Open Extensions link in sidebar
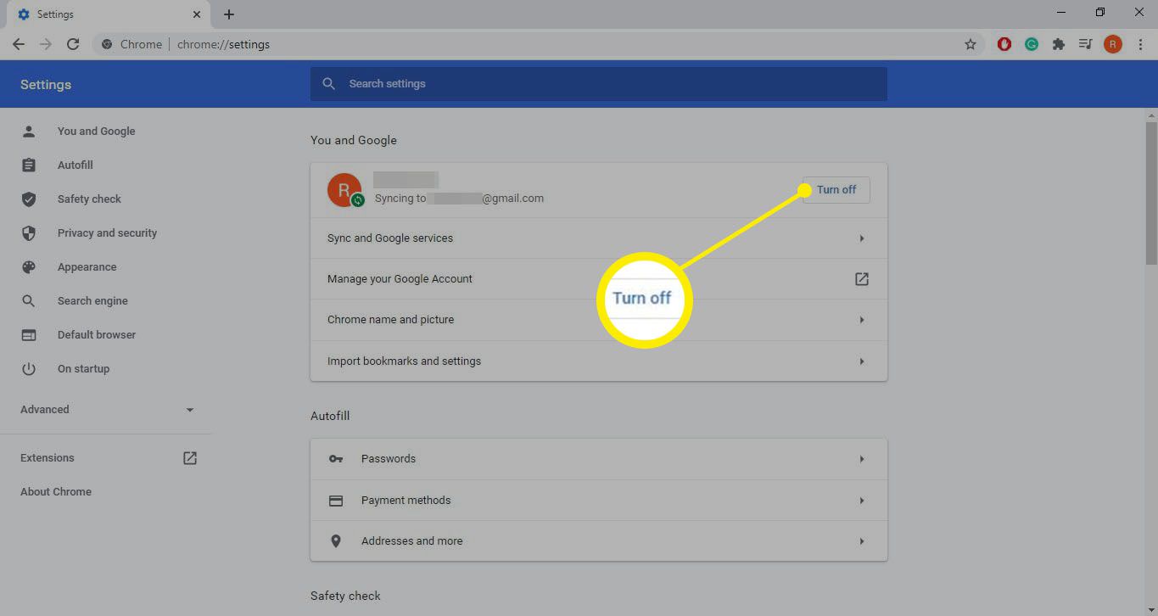Viewport: 1158px width, 616px height. click(48, 458)
